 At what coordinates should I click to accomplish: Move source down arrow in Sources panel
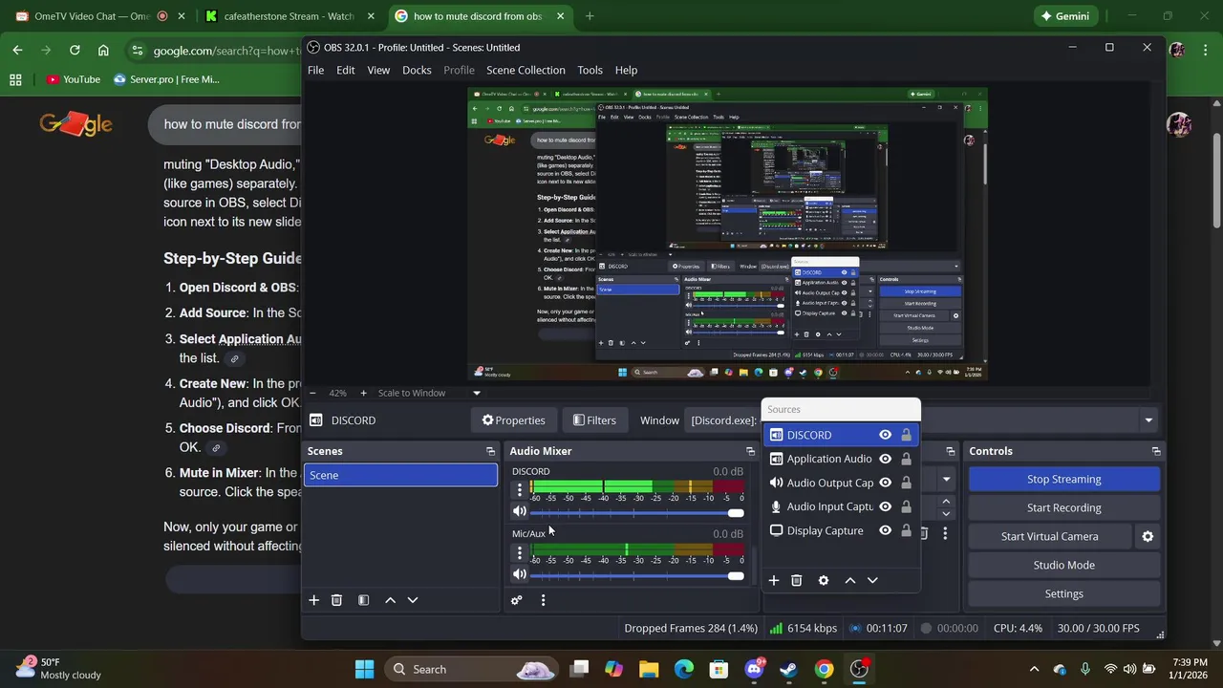pos(872,580)
